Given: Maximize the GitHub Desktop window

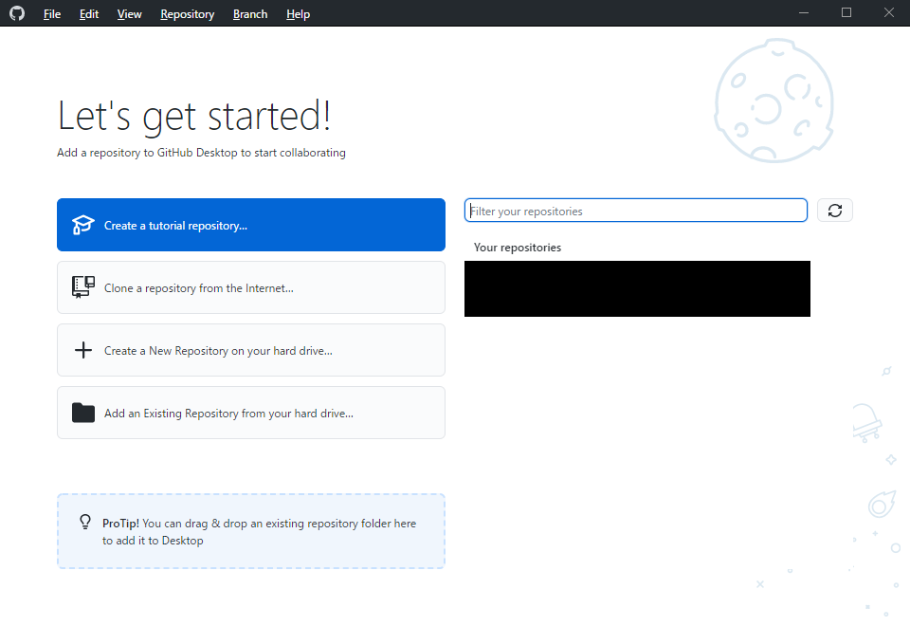Looking at the screenshot, I should click(846, 12).
